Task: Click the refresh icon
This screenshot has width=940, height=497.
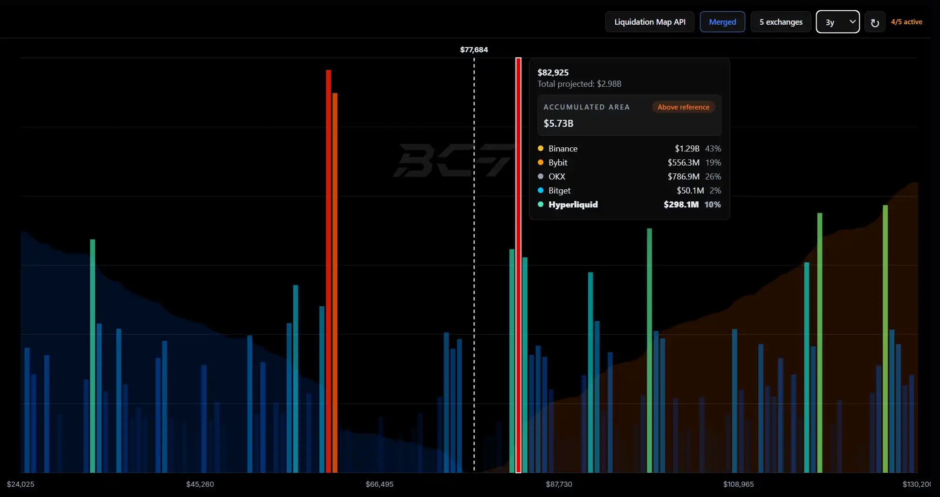Action: pos(875,22)
